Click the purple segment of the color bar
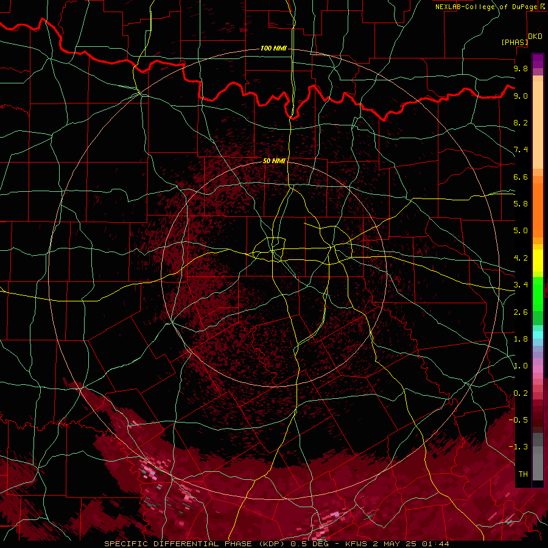Screen dimensions: 548x548 (538, 61)
